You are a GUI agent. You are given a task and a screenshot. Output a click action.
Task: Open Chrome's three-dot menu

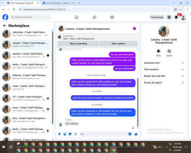click(188, 10)
